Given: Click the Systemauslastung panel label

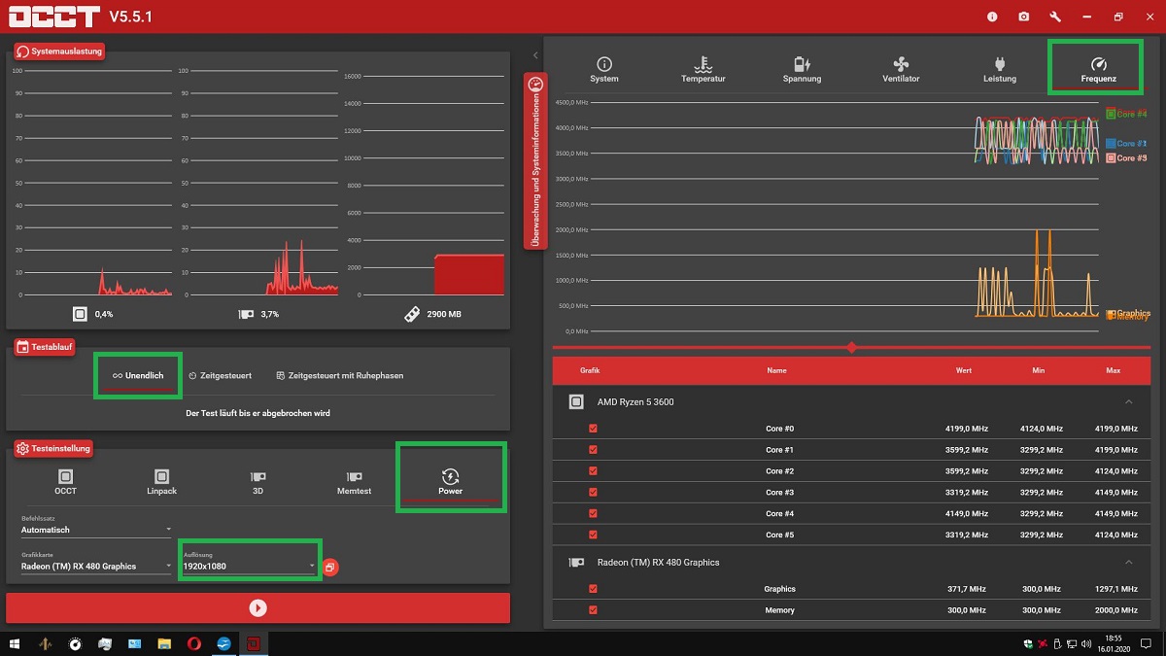Looking at the screenshot, I should 59,51.
